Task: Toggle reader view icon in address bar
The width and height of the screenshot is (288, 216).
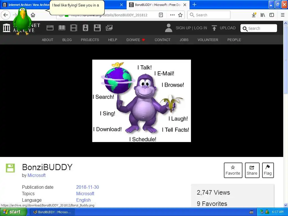Action: (x=161, y=15)
